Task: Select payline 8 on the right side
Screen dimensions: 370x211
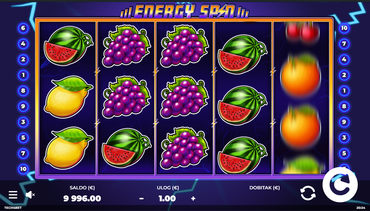Action: [x=344, y=106]
